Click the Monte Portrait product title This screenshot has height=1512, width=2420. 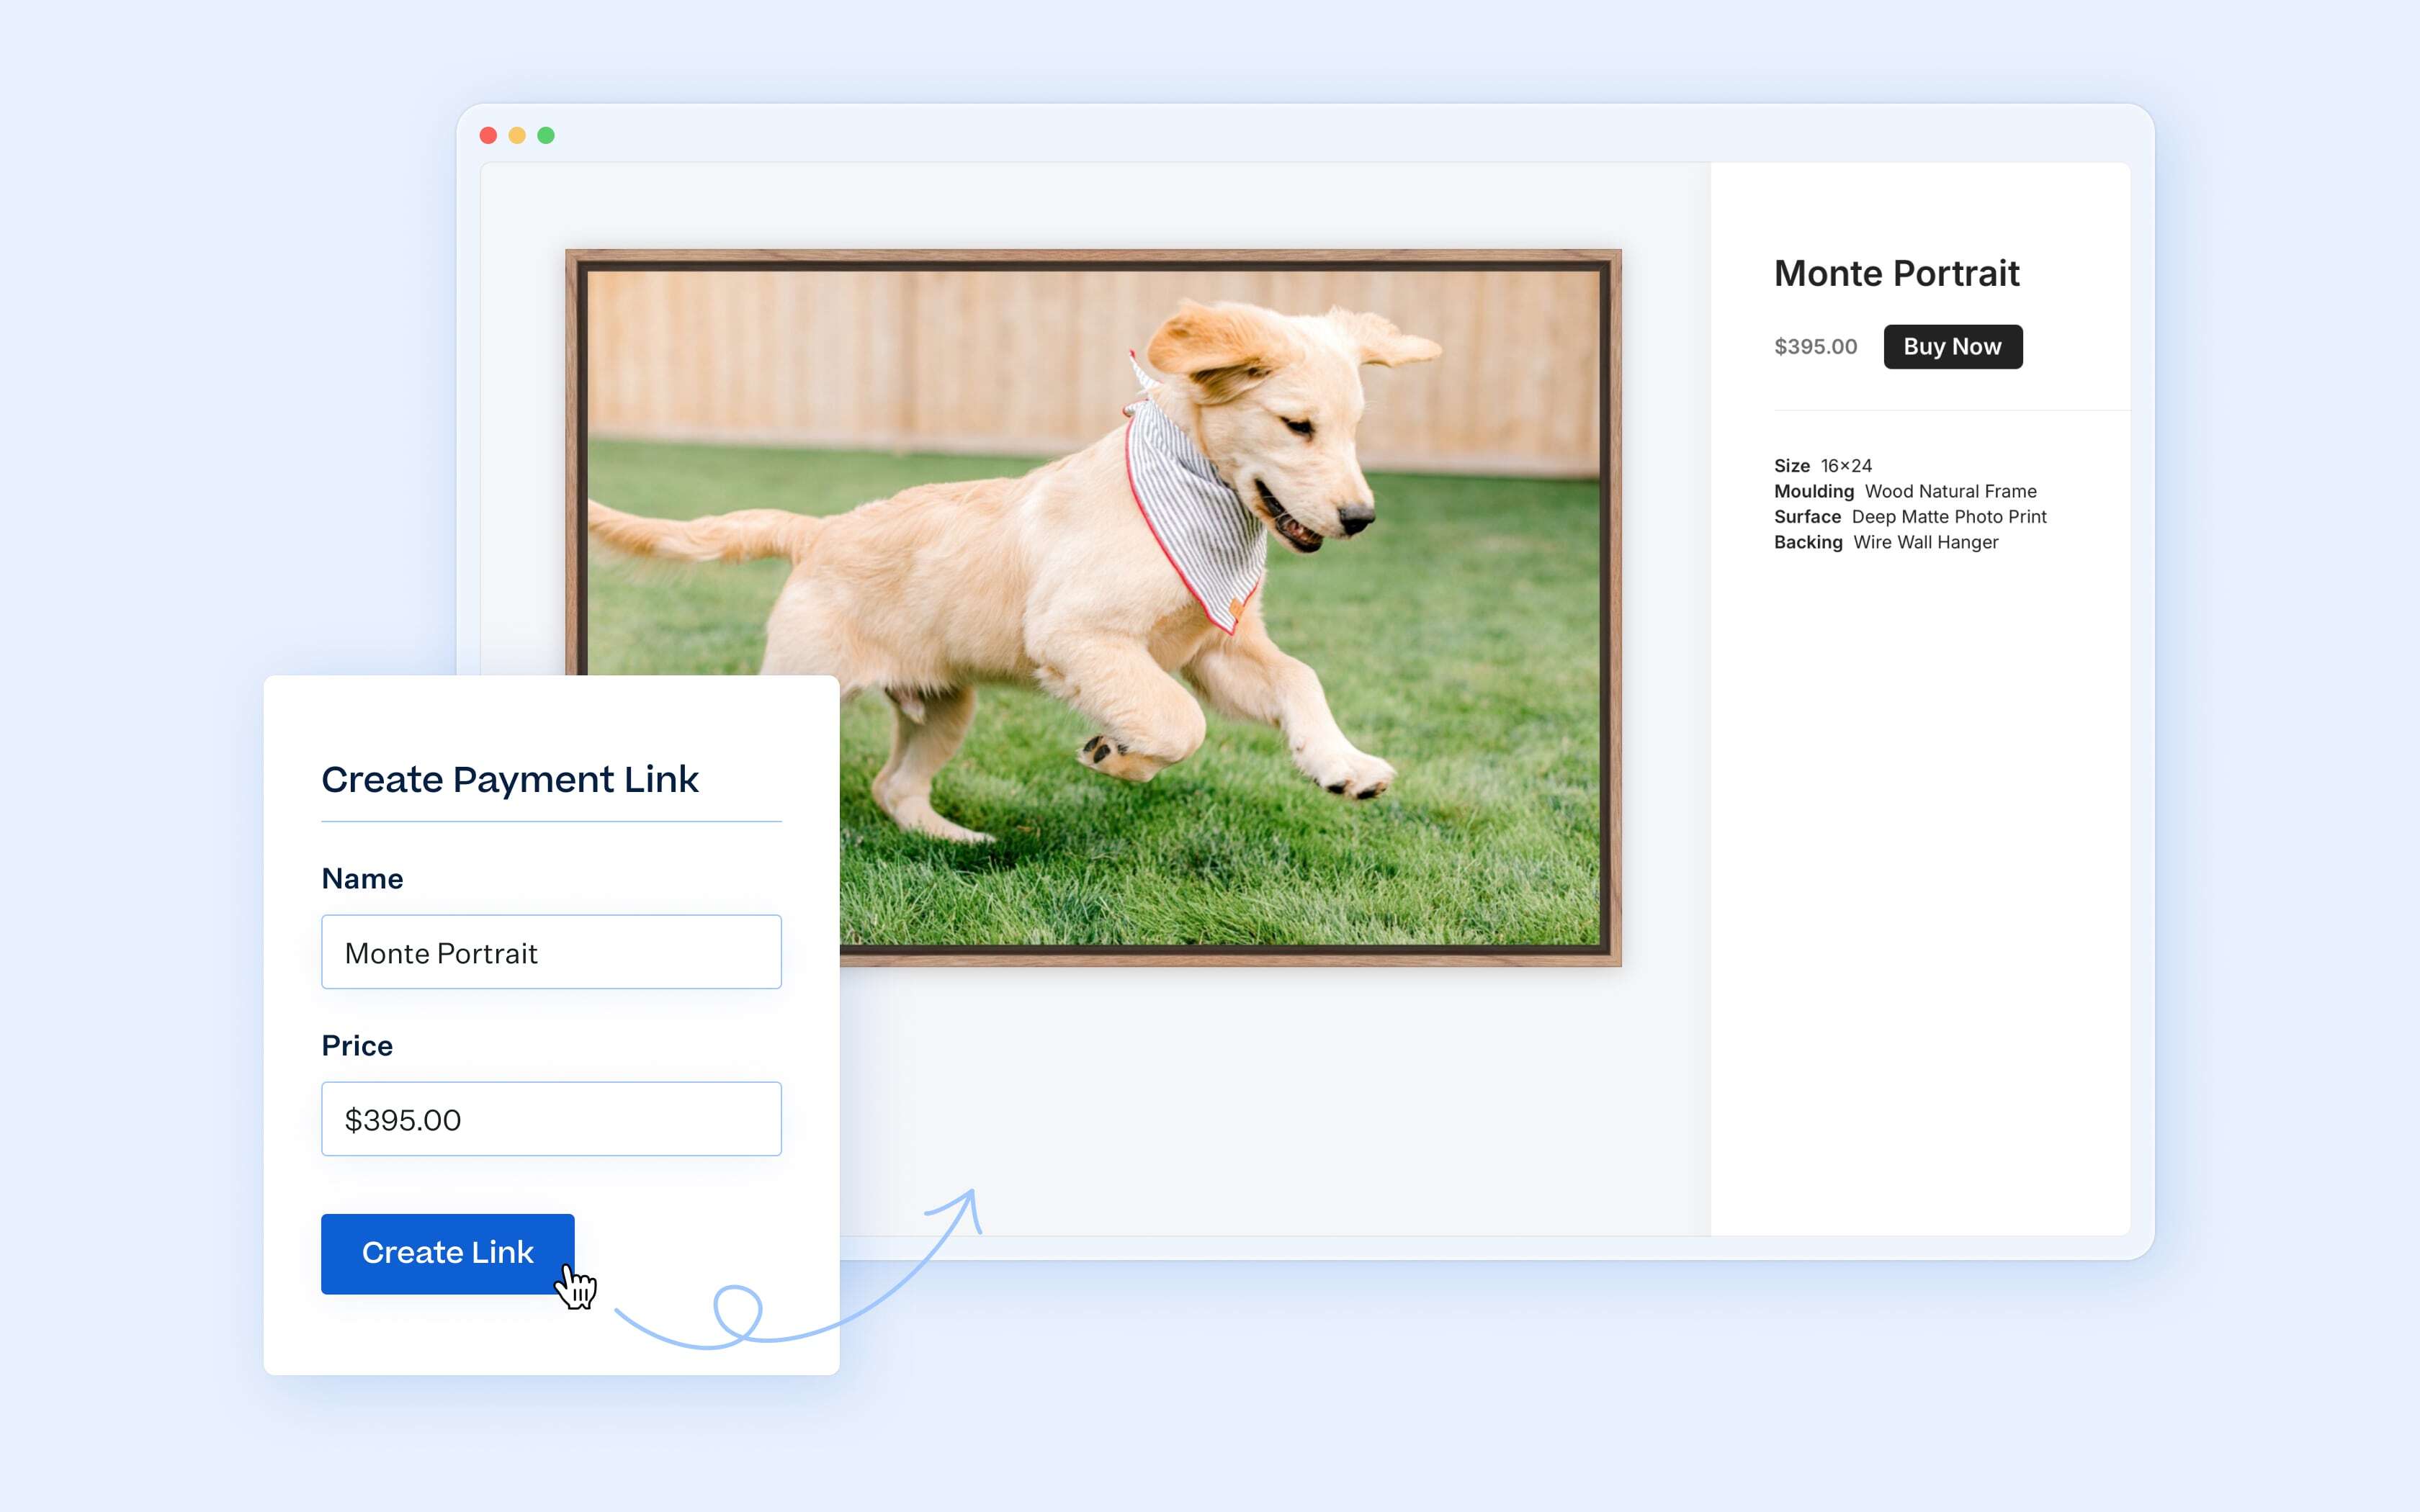pos(1896,273)
